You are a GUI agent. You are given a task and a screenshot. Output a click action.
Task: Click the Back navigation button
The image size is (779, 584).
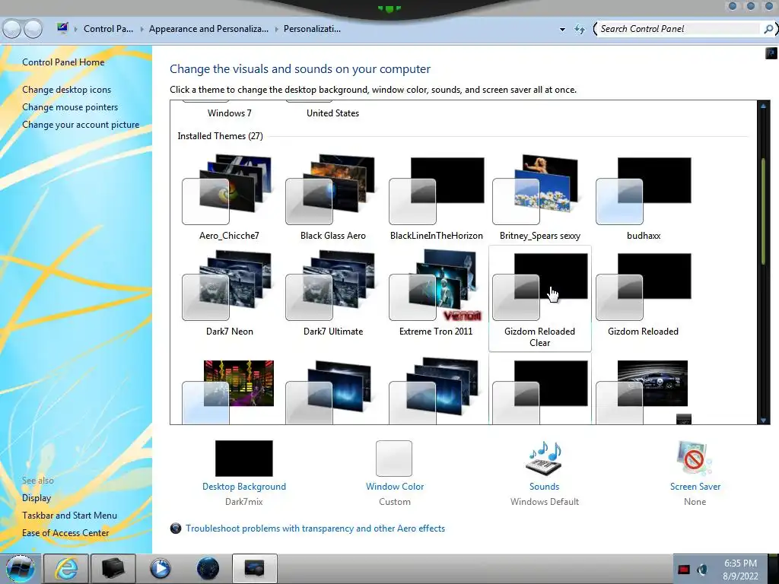click(11, 29)
